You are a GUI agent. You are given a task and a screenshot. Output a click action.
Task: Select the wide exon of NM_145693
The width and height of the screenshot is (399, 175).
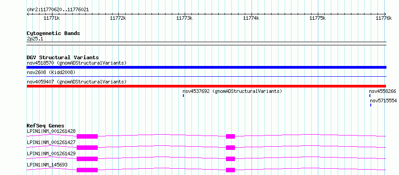(87, 170)
